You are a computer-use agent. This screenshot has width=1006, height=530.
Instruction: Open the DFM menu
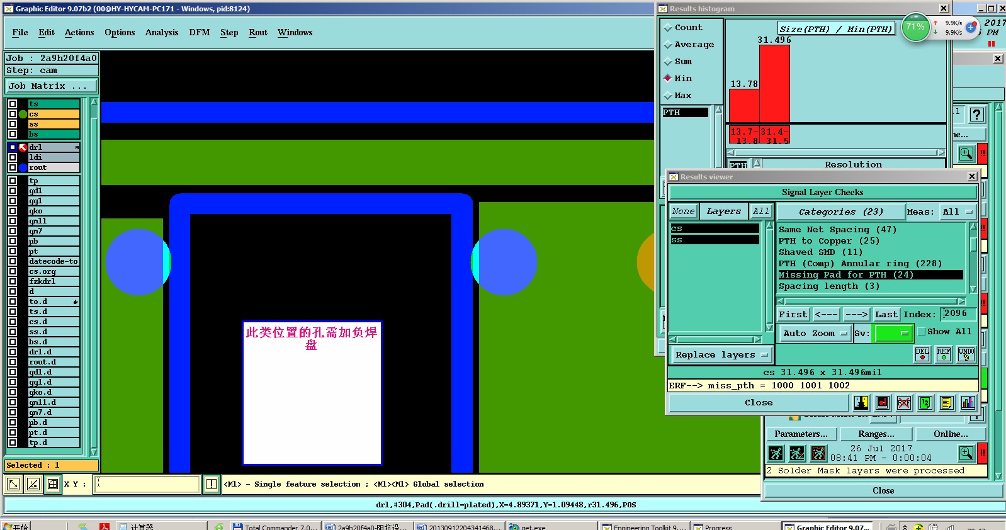point(200,33)
